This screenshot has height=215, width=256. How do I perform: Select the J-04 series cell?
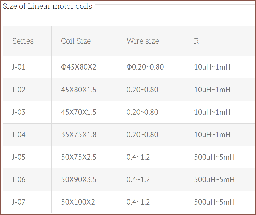(x=19, y=134)
